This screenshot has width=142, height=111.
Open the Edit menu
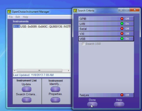[18, 17]
